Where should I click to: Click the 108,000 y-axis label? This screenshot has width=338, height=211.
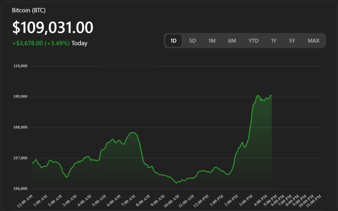(x=20, y=127)
